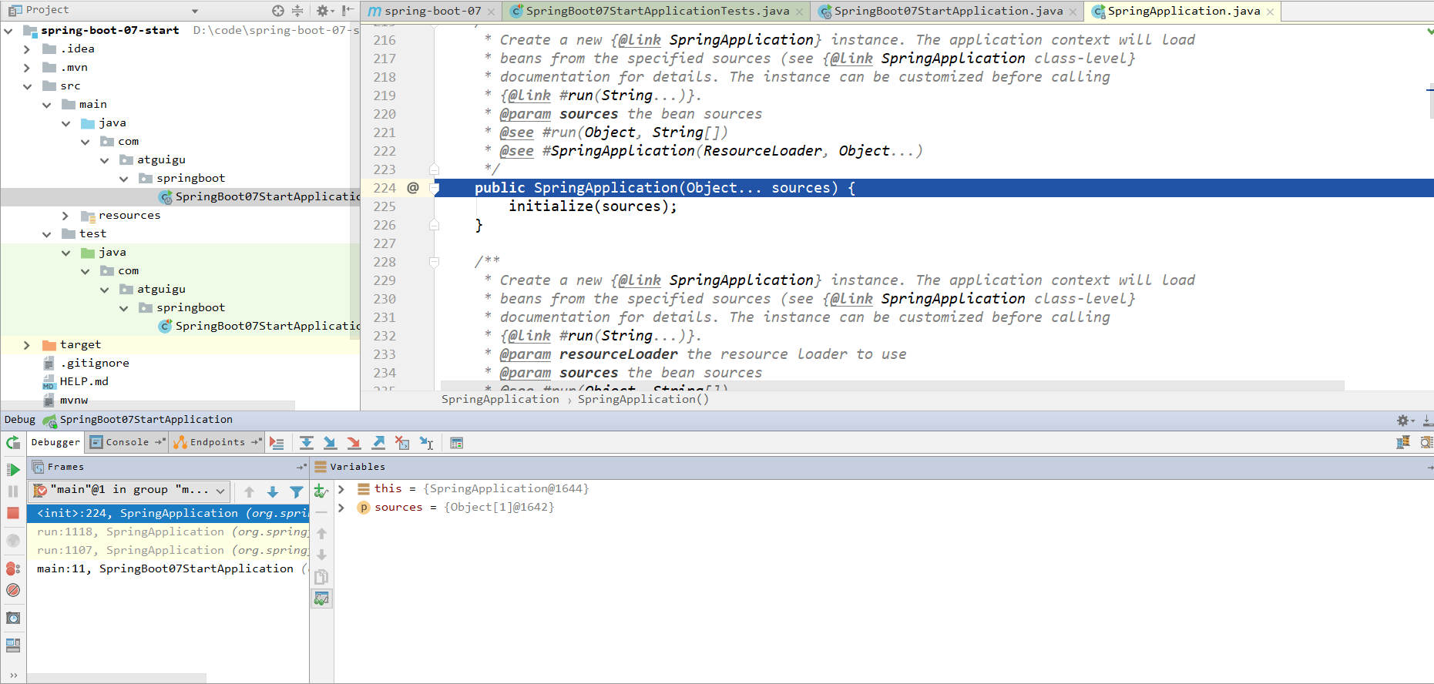The height and width of the screenshot is (684, 1434).
Task: Click the red Force Step Into icon
Action: pos(354,443)
